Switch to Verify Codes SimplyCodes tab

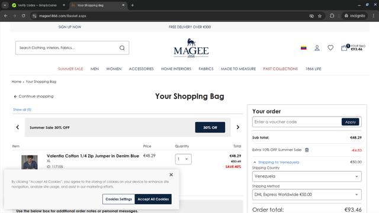point(37,5)
